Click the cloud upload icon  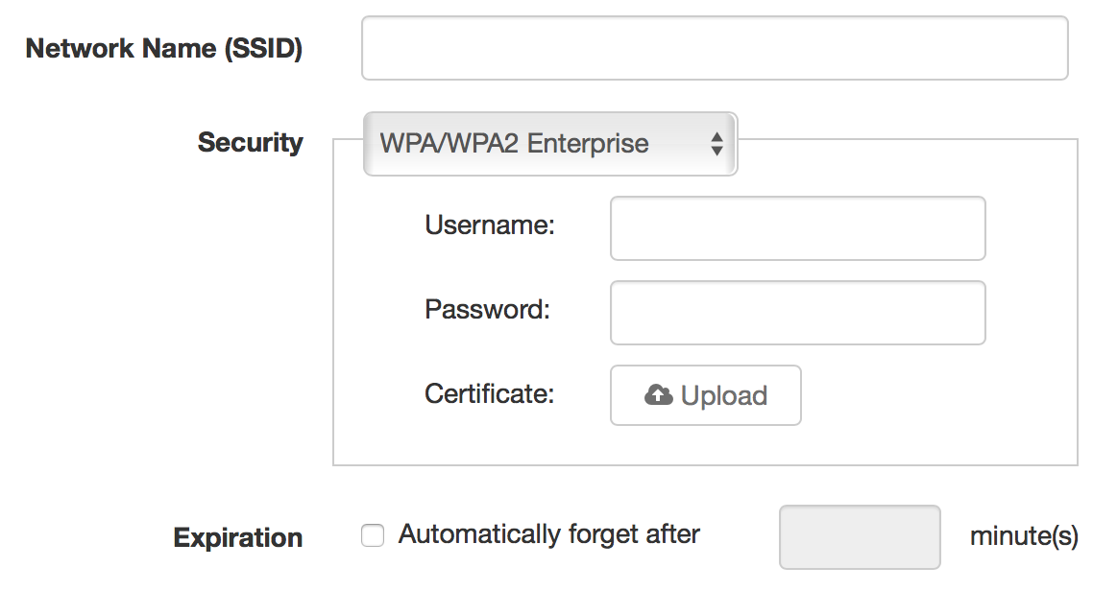click(x=658, y=395)
